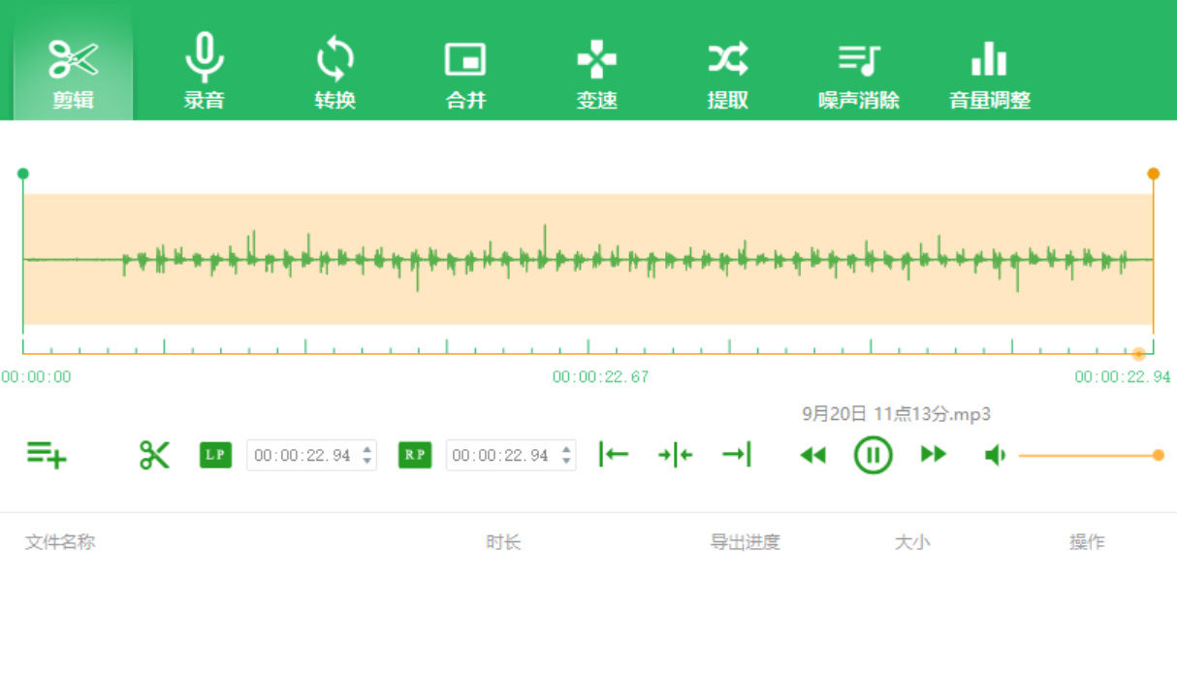The height and width of the screenshot is (678, 1177).
Task: Click the 大小 column header
Action: 911,542
